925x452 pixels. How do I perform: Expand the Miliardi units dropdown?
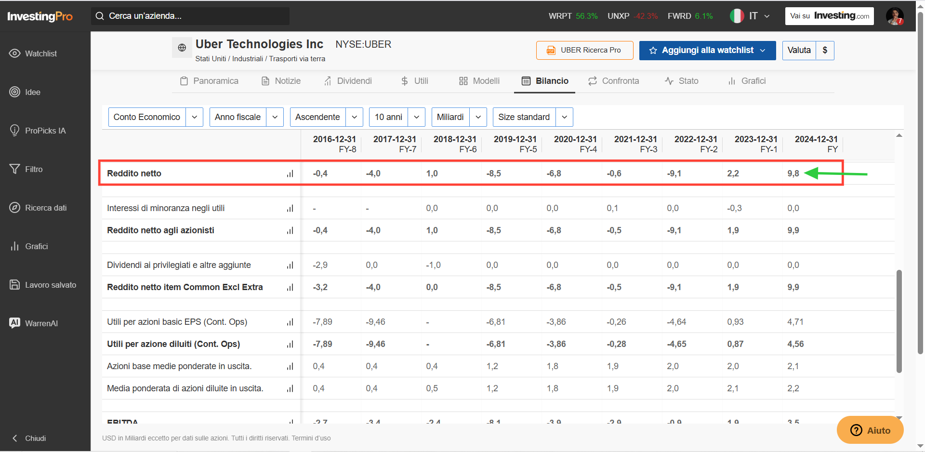click(459, 117)
